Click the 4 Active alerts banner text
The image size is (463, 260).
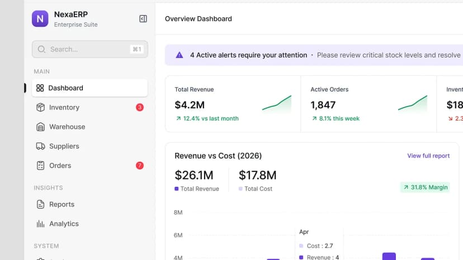249,55
